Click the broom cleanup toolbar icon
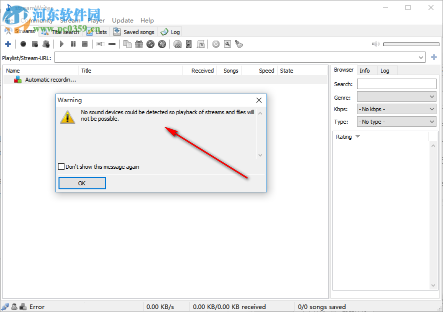 [239, 44]
